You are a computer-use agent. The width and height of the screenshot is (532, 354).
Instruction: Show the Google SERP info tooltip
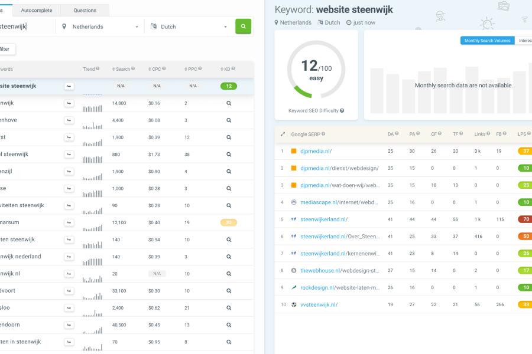coord(323,134)
